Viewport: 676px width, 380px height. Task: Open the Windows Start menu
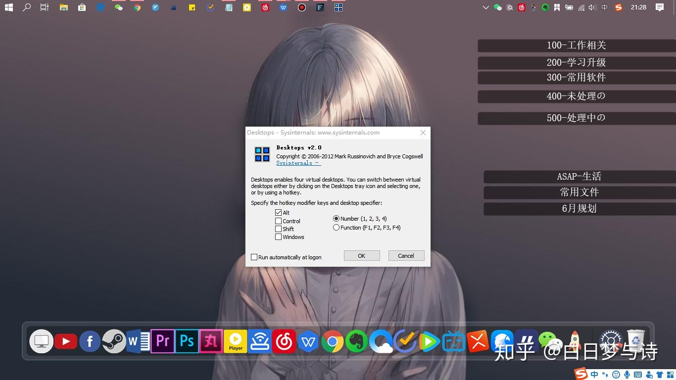coord(9,7)
